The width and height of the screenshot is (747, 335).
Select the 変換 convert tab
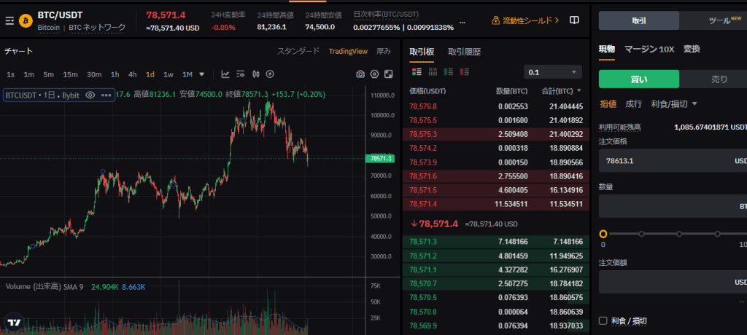click(692, 49)
